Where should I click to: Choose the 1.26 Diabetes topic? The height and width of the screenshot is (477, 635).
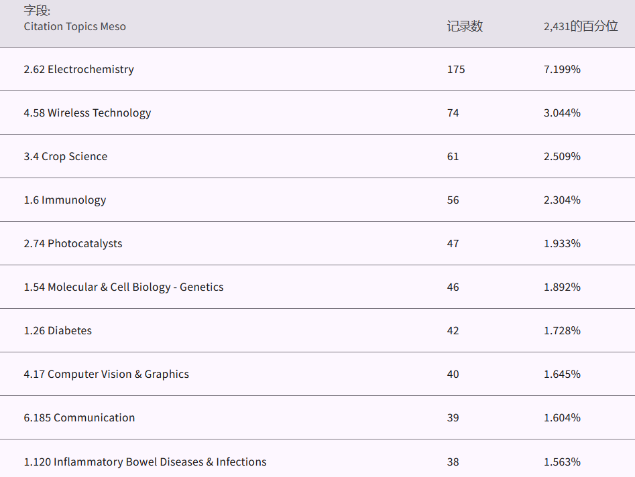click(58, 330)
